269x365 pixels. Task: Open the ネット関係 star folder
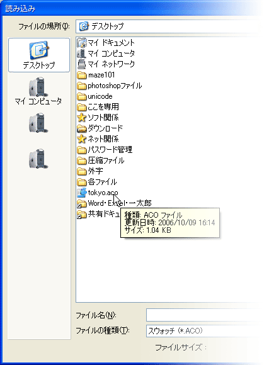(98, 139)
